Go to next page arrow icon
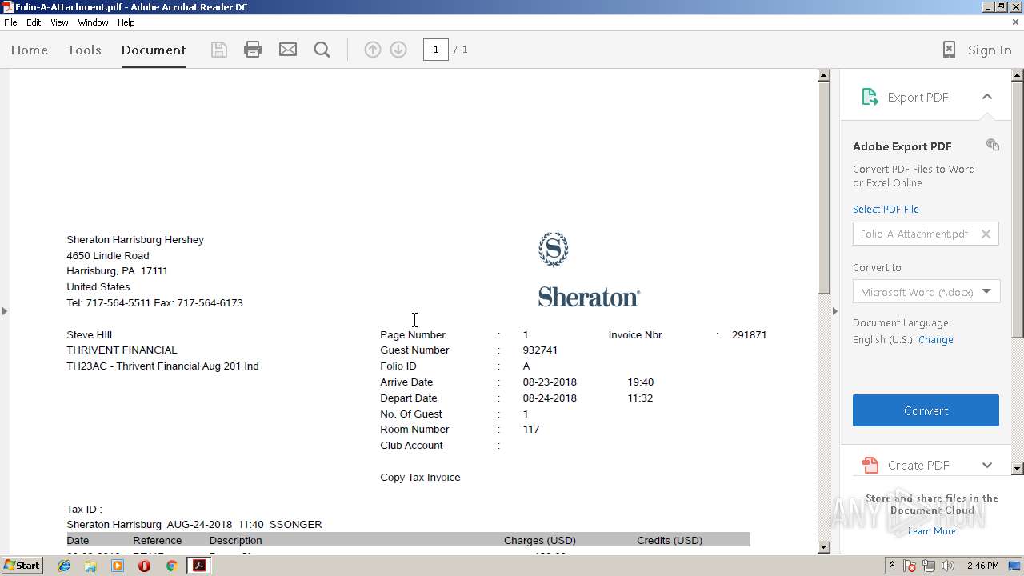The image size is (1024, 576). point(398,50)
